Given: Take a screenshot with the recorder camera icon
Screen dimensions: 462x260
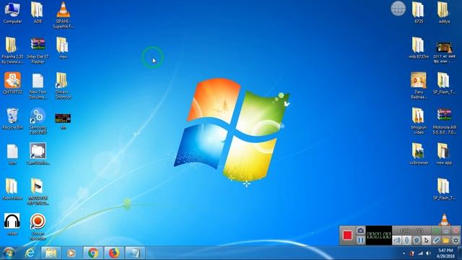Looking at the screenshot, I should 361,230.
